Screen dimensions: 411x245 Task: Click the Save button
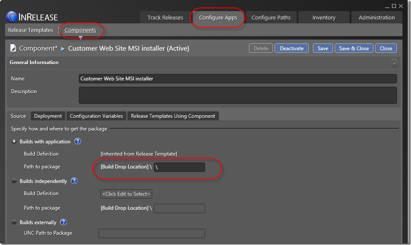[323, 48]
